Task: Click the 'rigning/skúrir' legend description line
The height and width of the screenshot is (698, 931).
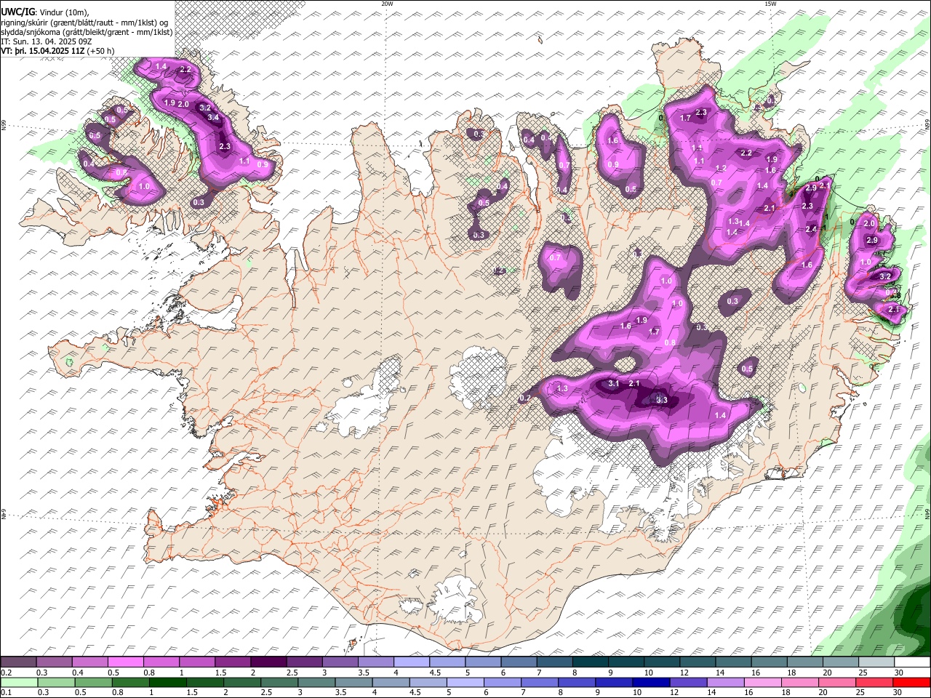Action: [x=85, y=23]
